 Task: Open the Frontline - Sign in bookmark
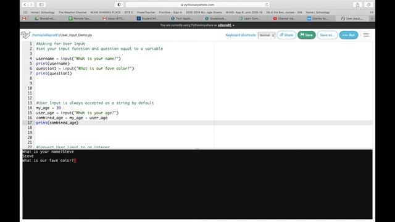tap(170, 12)
